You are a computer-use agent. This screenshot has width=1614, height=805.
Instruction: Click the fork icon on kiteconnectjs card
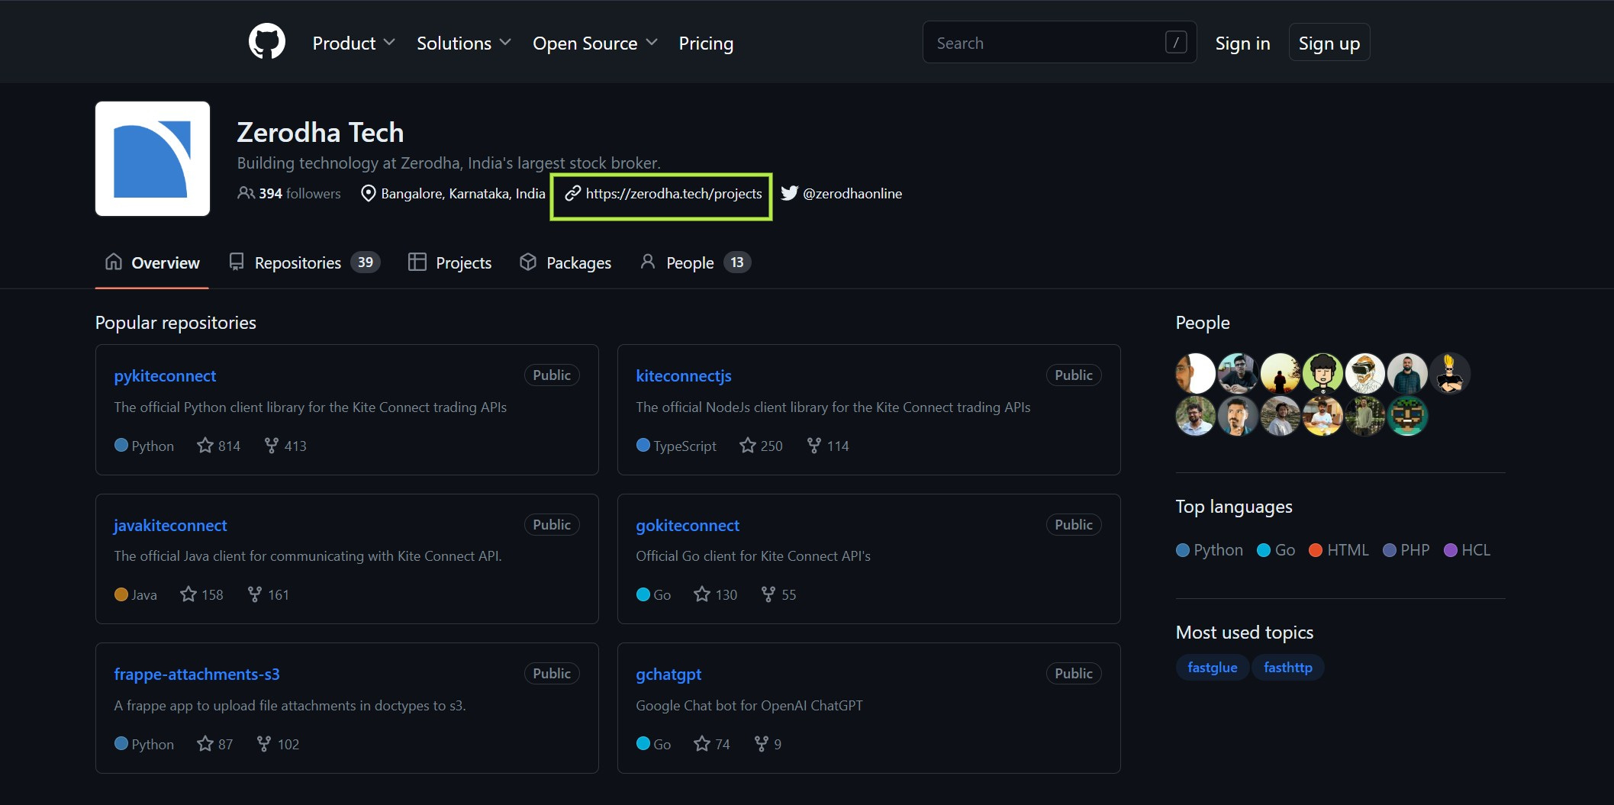coord(814,445)
